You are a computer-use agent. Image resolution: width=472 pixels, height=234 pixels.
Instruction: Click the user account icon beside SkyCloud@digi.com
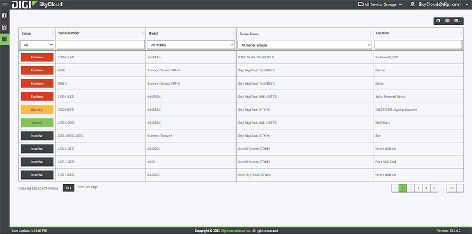point(412,4)
